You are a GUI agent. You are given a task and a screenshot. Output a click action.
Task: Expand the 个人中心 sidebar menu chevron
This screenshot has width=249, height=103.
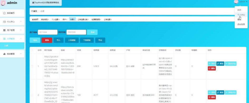[21, 21]
